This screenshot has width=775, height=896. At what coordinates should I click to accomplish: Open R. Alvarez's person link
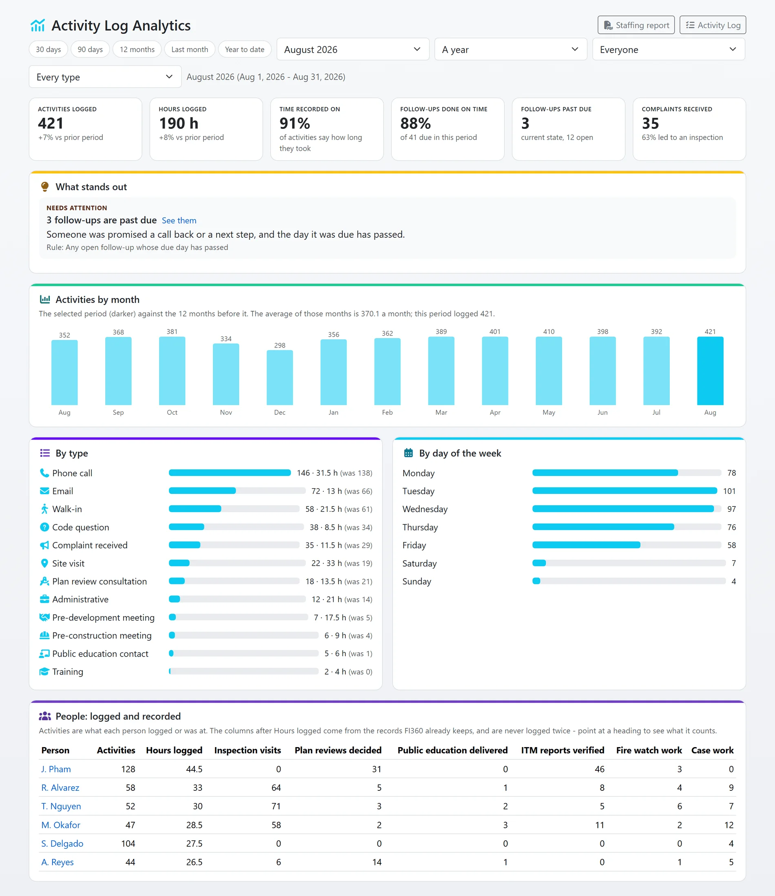[x=60, y=788]
